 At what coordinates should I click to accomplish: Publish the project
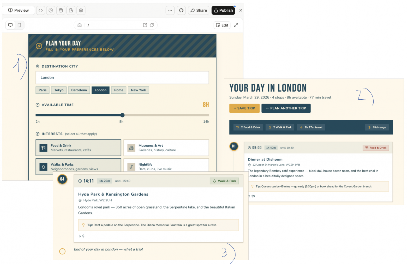click(x=223, y=10)
